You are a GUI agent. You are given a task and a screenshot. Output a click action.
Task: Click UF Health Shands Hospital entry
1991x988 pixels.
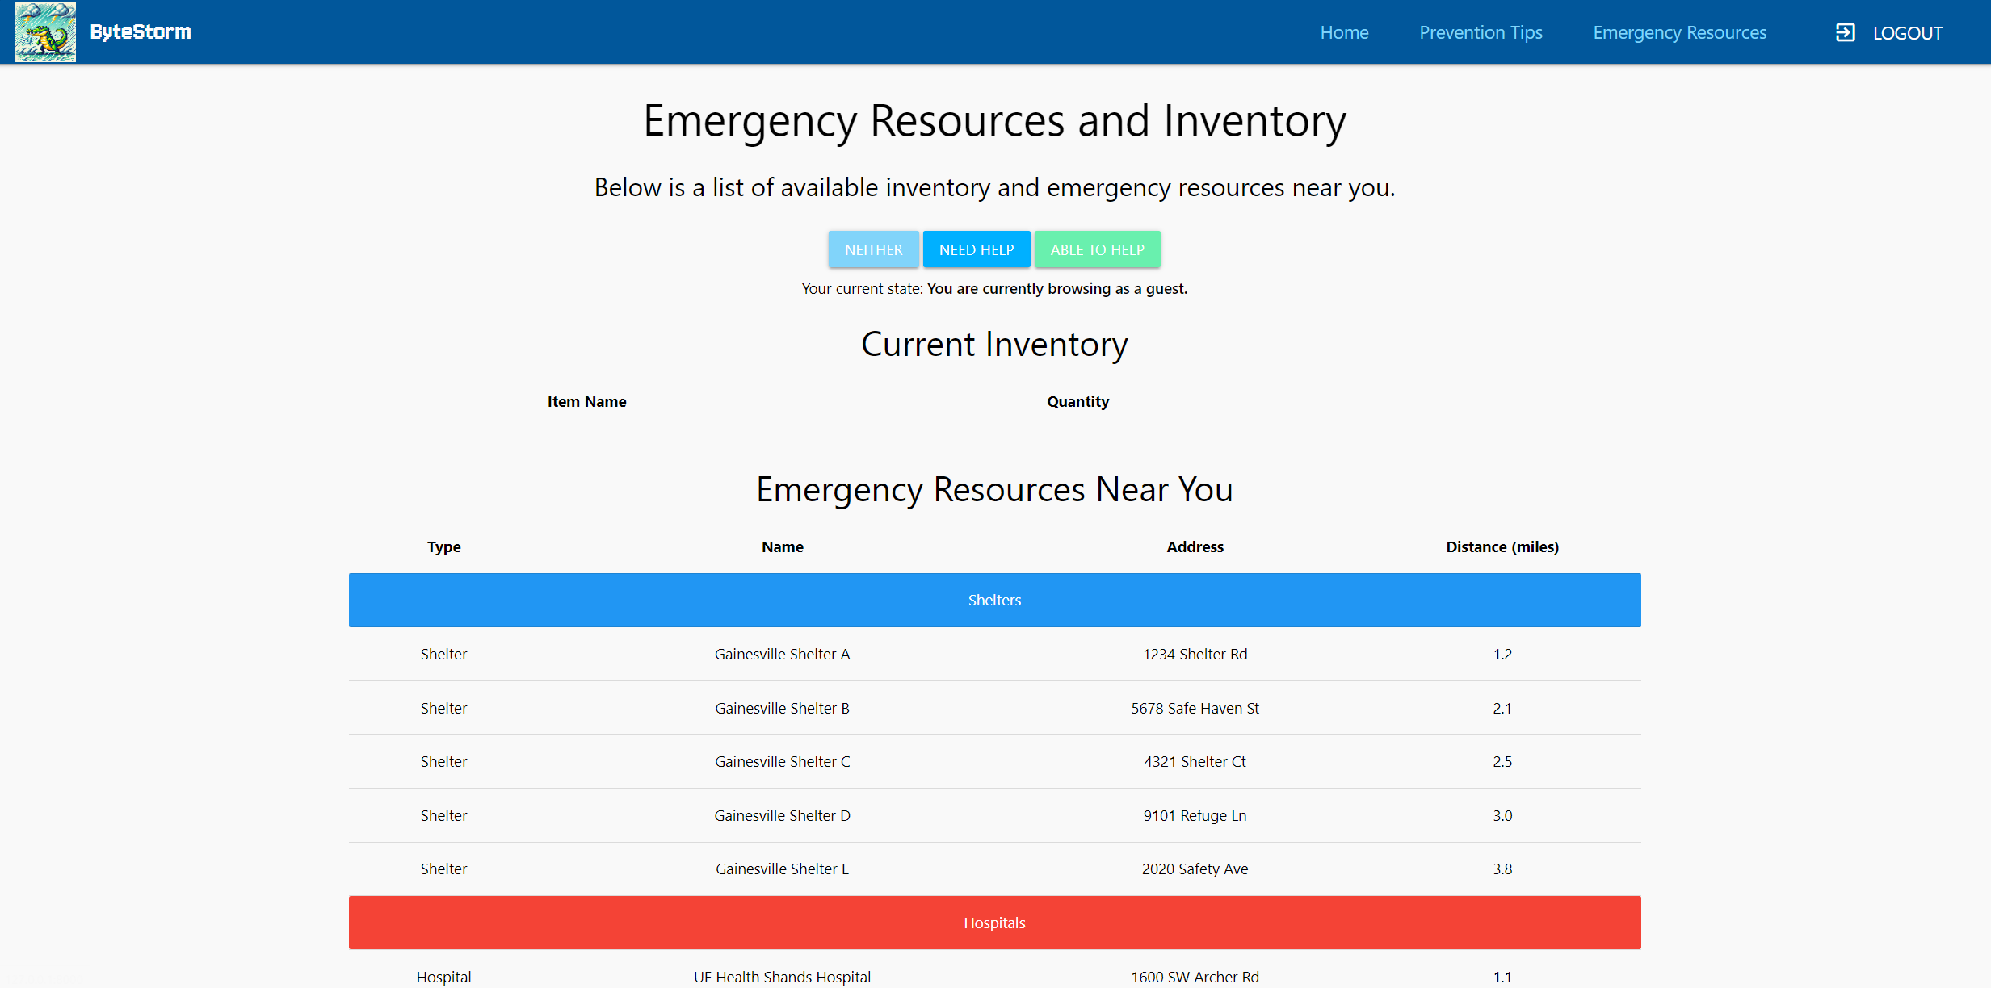[782, 977]
